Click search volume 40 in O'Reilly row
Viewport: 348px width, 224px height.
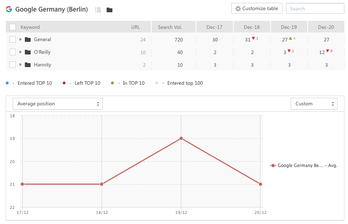click(x=180, y=52)
